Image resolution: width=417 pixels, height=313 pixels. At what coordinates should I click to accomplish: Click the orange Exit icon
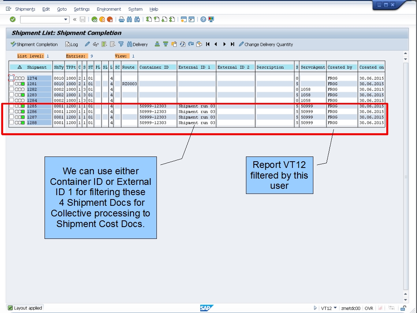[x=102, y=19]
